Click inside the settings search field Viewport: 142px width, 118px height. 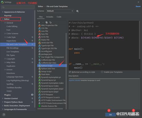click(x=18, y=7)
